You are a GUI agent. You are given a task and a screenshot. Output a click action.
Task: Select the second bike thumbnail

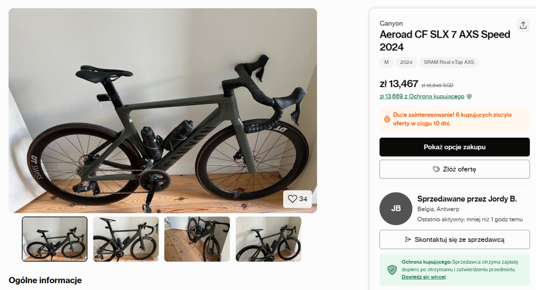click(x=126, y=239)
